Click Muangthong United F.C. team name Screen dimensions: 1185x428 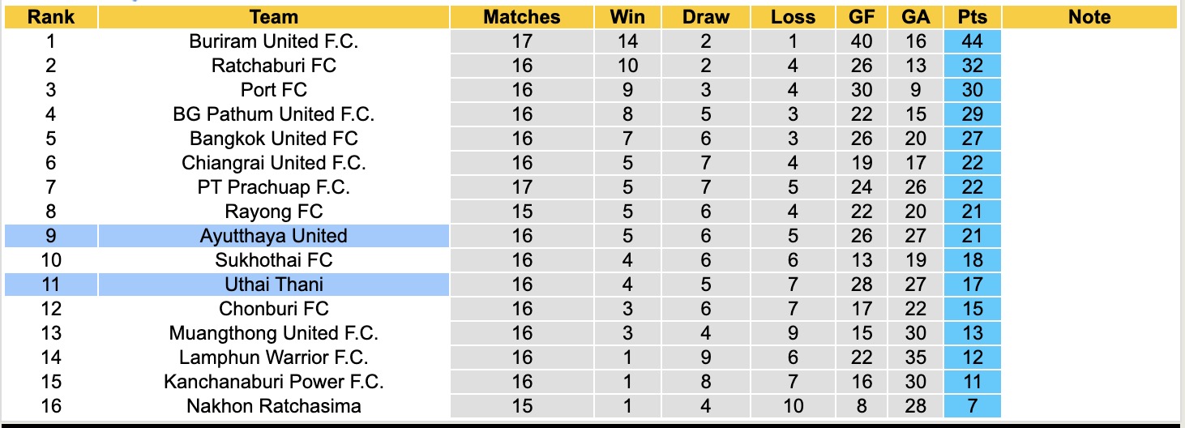pos(274,333)
